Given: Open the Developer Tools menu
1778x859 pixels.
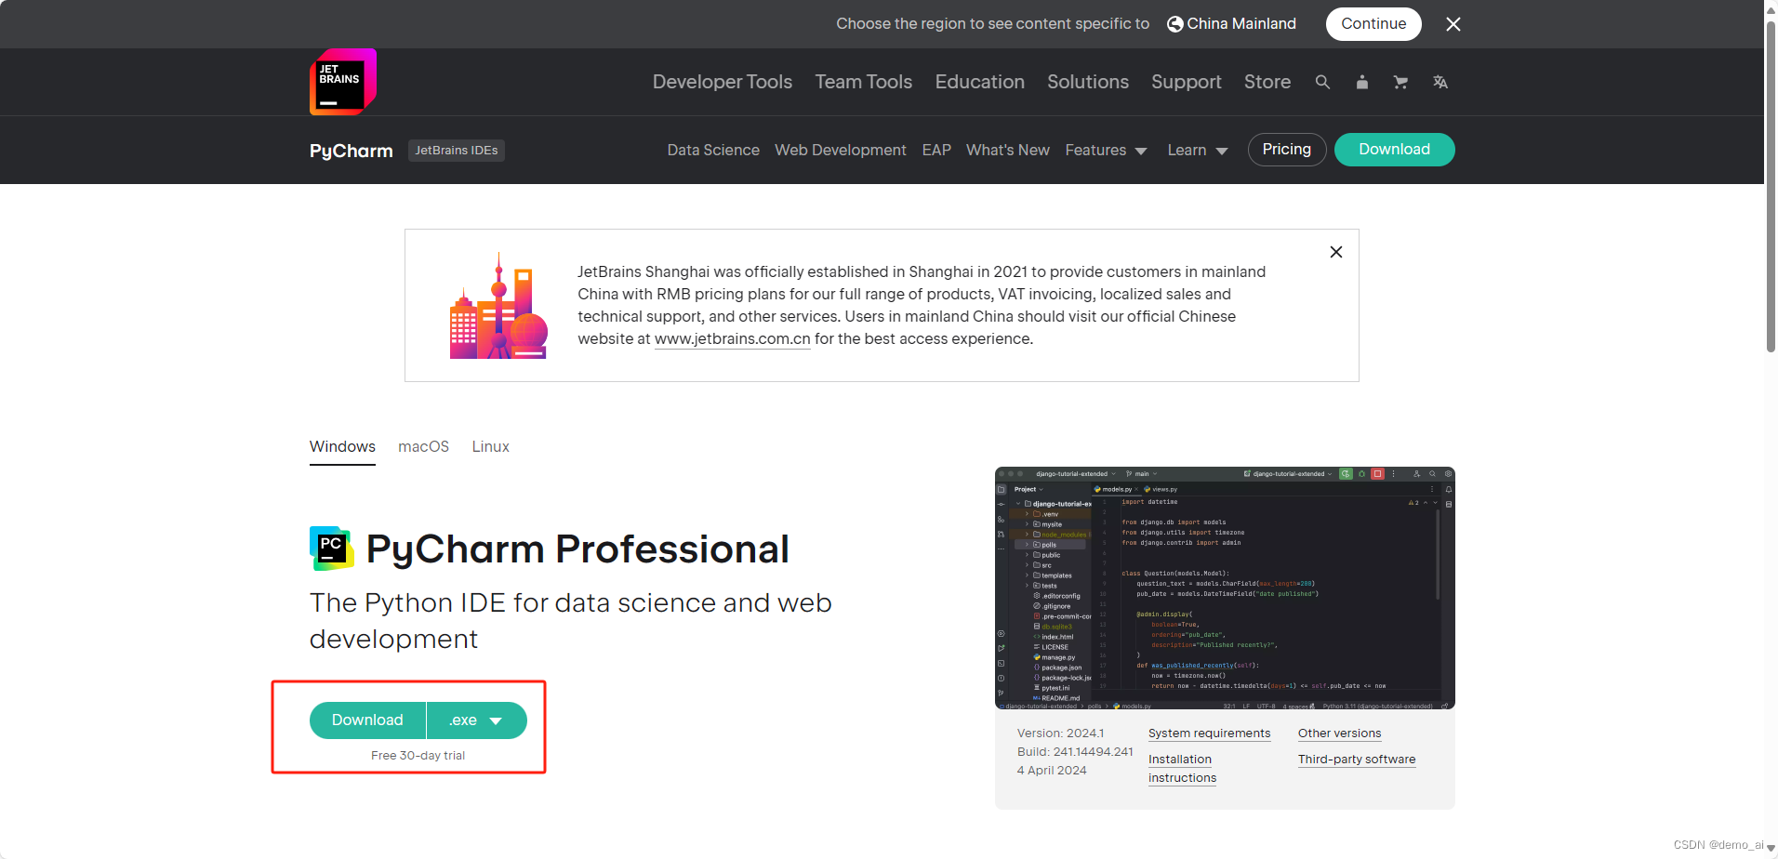Looking at the screenshot, I should tap(723, 82).
